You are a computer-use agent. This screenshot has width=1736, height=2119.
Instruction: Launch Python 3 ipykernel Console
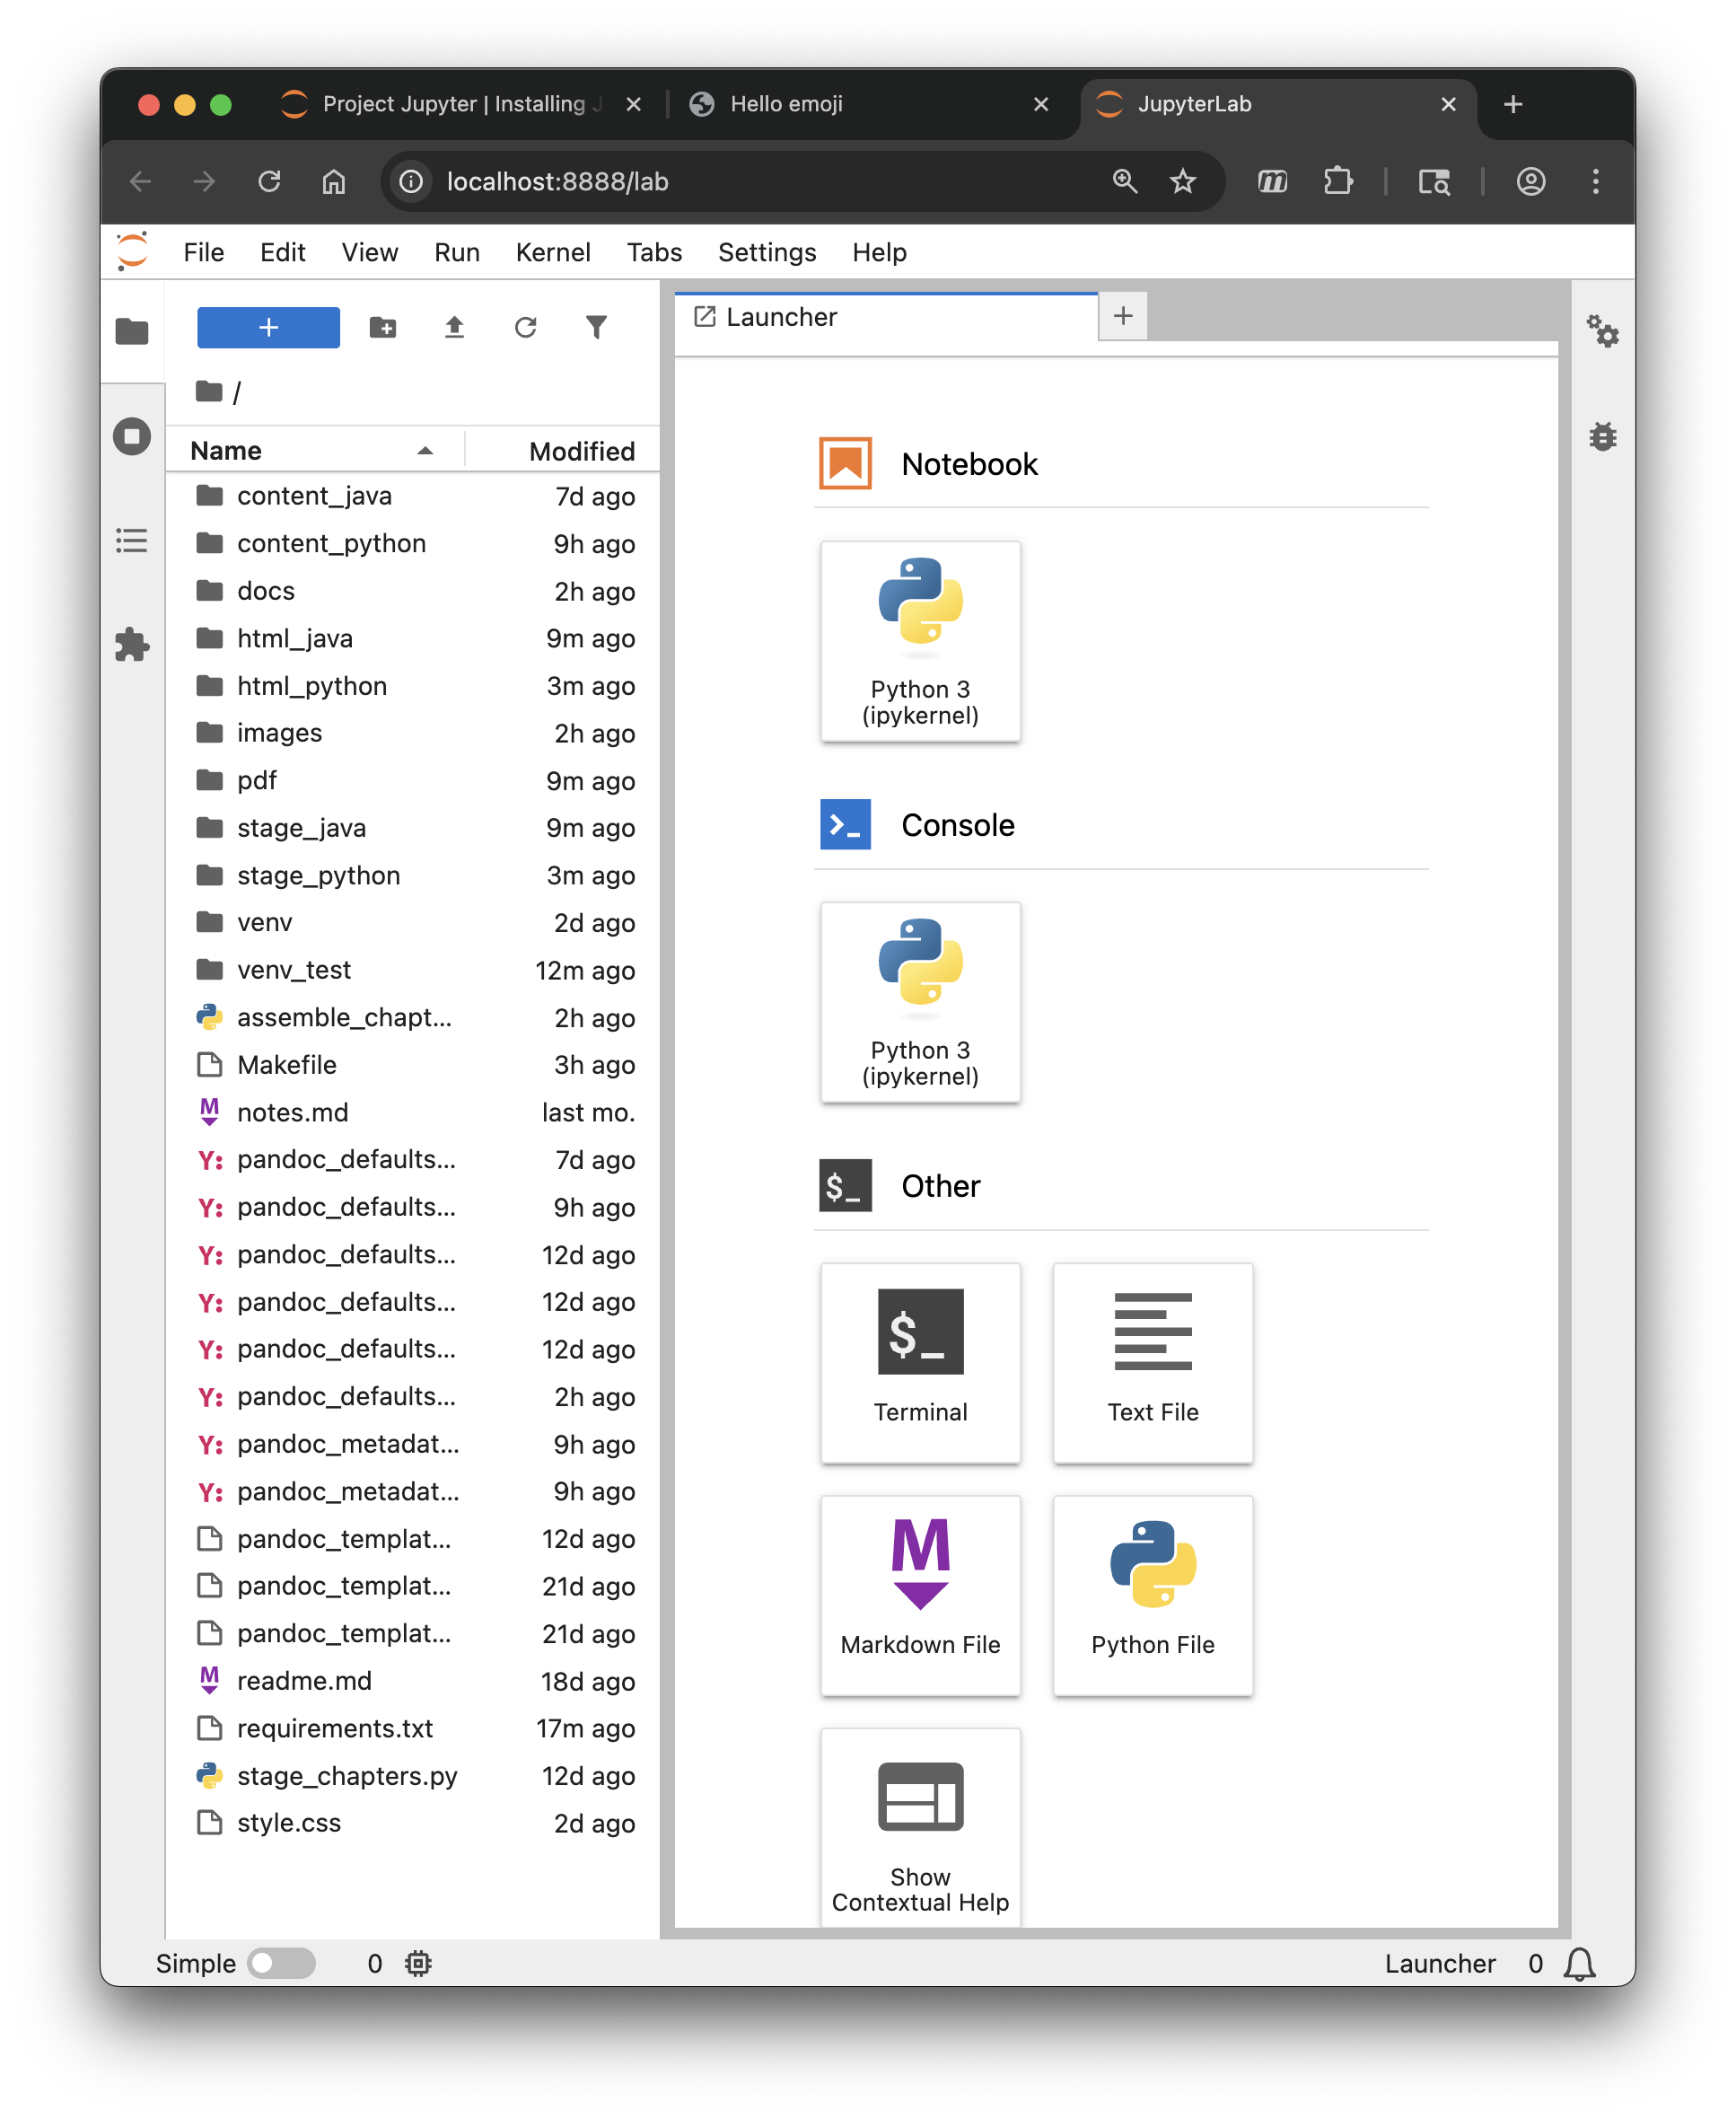(920, 1002)
